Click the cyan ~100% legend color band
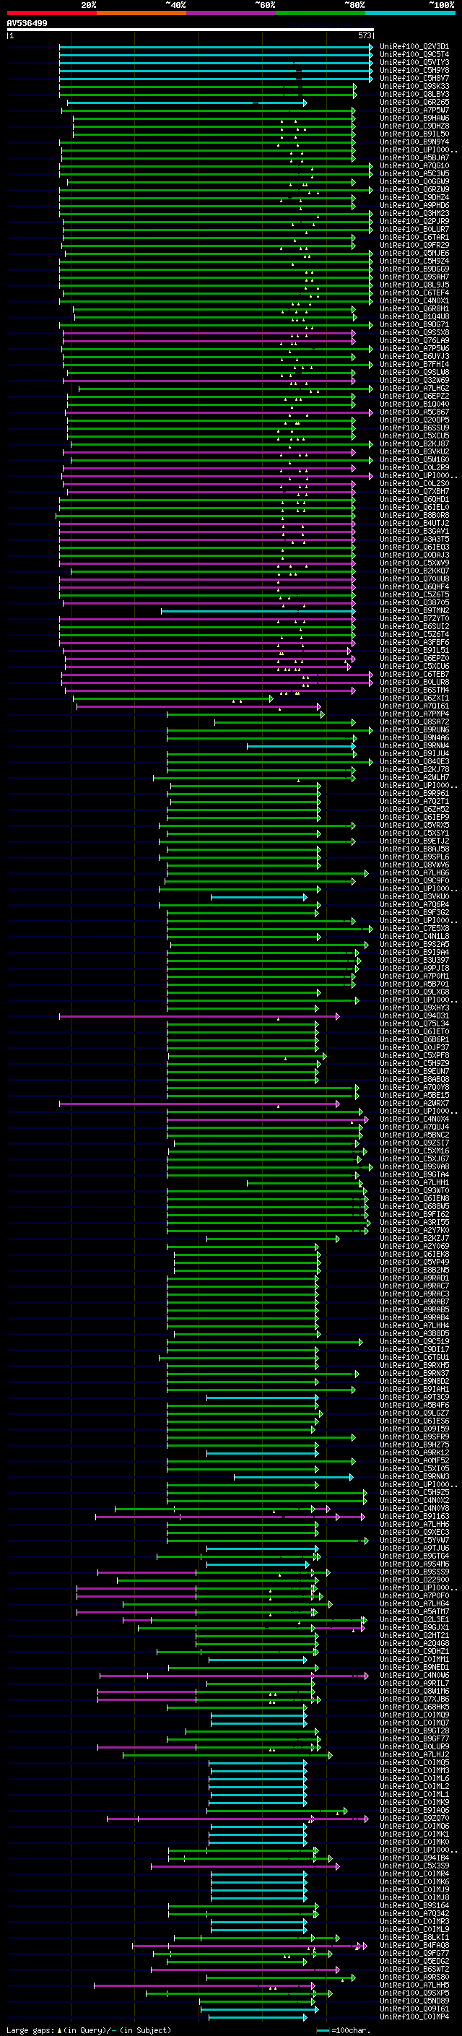The image size is (462, 2036). (x=411, y=14)
